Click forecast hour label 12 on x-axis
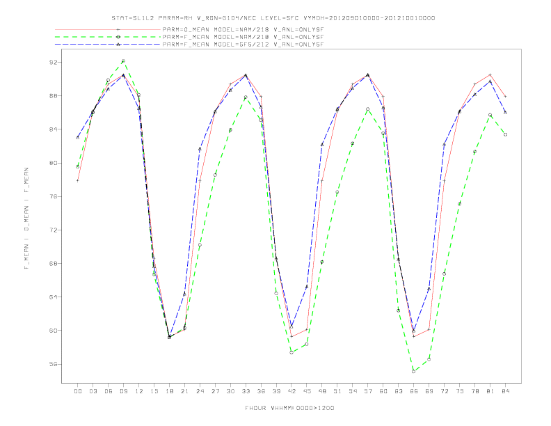This screenshot has height=426, width=551. coord(139,391)
